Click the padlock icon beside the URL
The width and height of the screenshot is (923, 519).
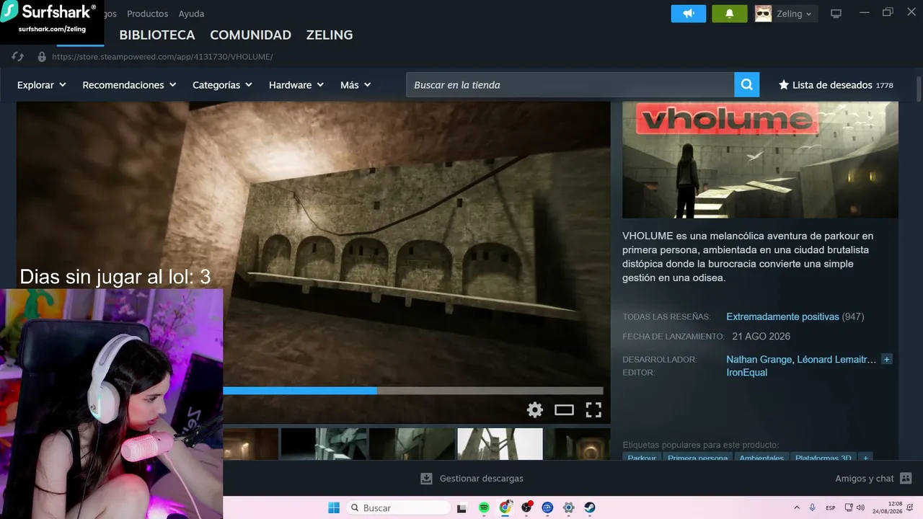click(x=42, y=56)
